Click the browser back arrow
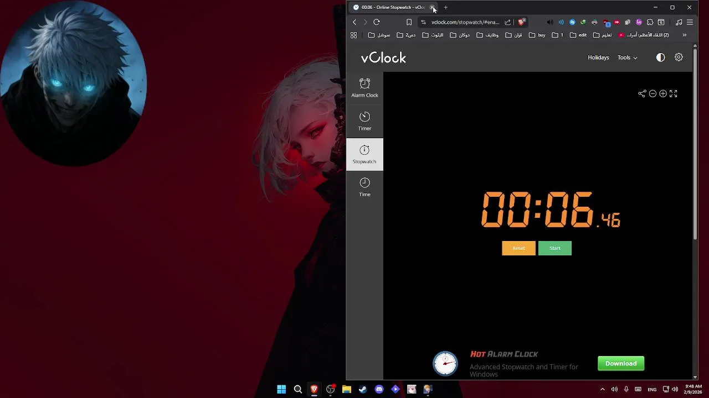This screenshot has width=709, height=398. coord(354,22)
